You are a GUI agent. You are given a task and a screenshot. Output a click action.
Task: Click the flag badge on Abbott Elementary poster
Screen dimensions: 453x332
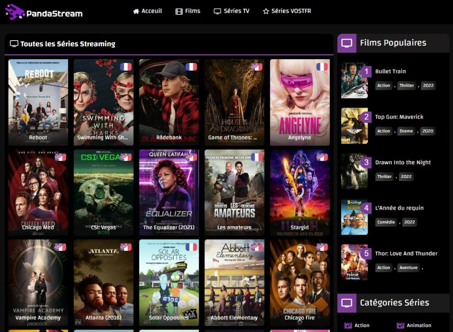(257, 247)
